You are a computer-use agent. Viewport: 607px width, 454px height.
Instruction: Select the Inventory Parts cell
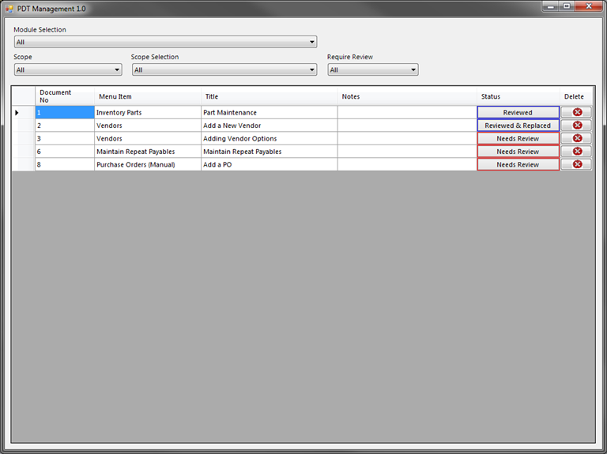pyautogui.click(x=148, y=112)
